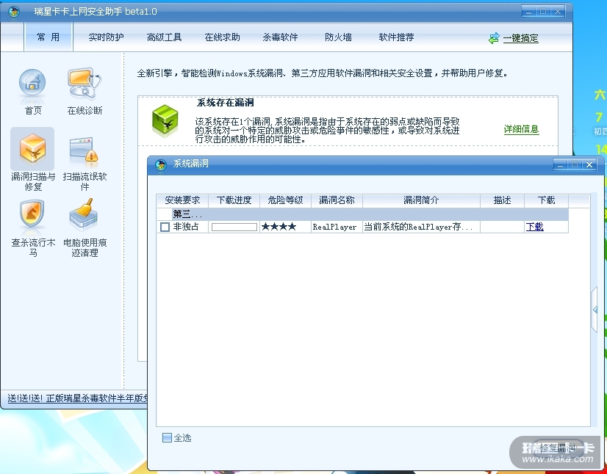
Task: Click the 漏洞简介 column header
Action: click(421, 200)
